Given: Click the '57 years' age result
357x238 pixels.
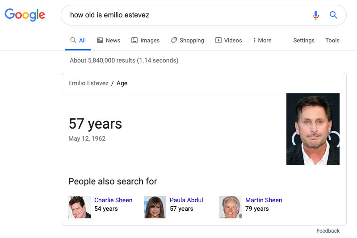Looking at the screenshot, I should point(95,124).
